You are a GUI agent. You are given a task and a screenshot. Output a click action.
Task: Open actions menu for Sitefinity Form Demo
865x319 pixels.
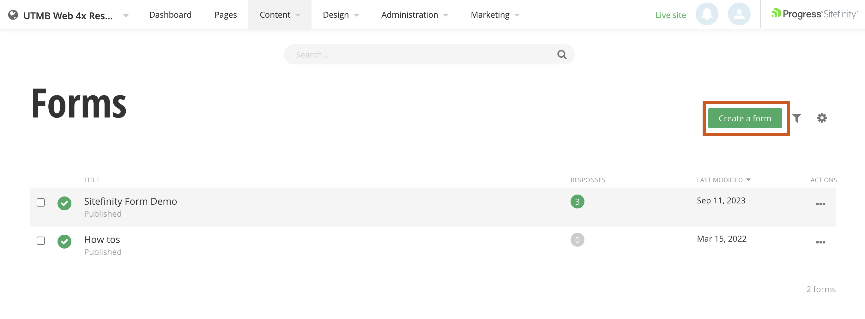(820, 204)
